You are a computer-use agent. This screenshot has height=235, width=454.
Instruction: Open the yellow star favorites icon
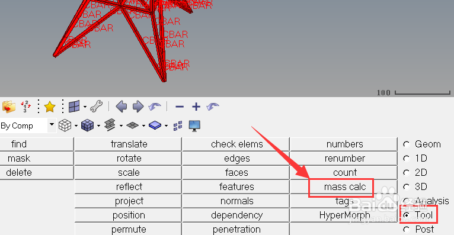pos(50,107)
